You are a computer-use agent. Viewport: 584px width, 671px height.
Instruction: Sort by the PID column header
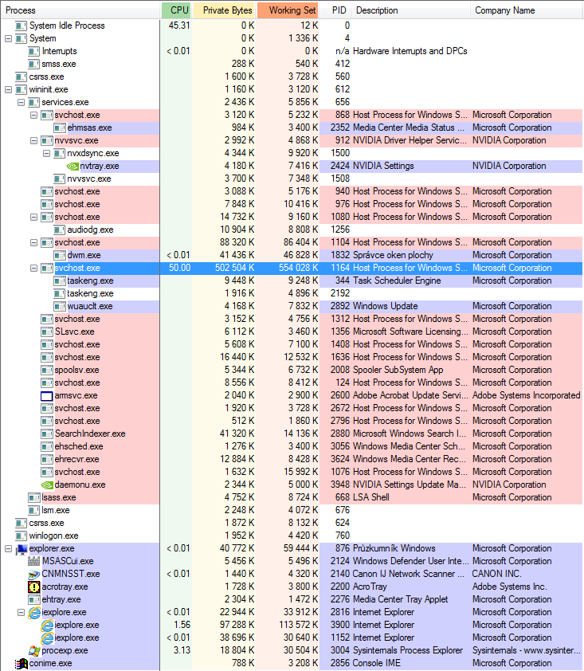tap(335, 10)
